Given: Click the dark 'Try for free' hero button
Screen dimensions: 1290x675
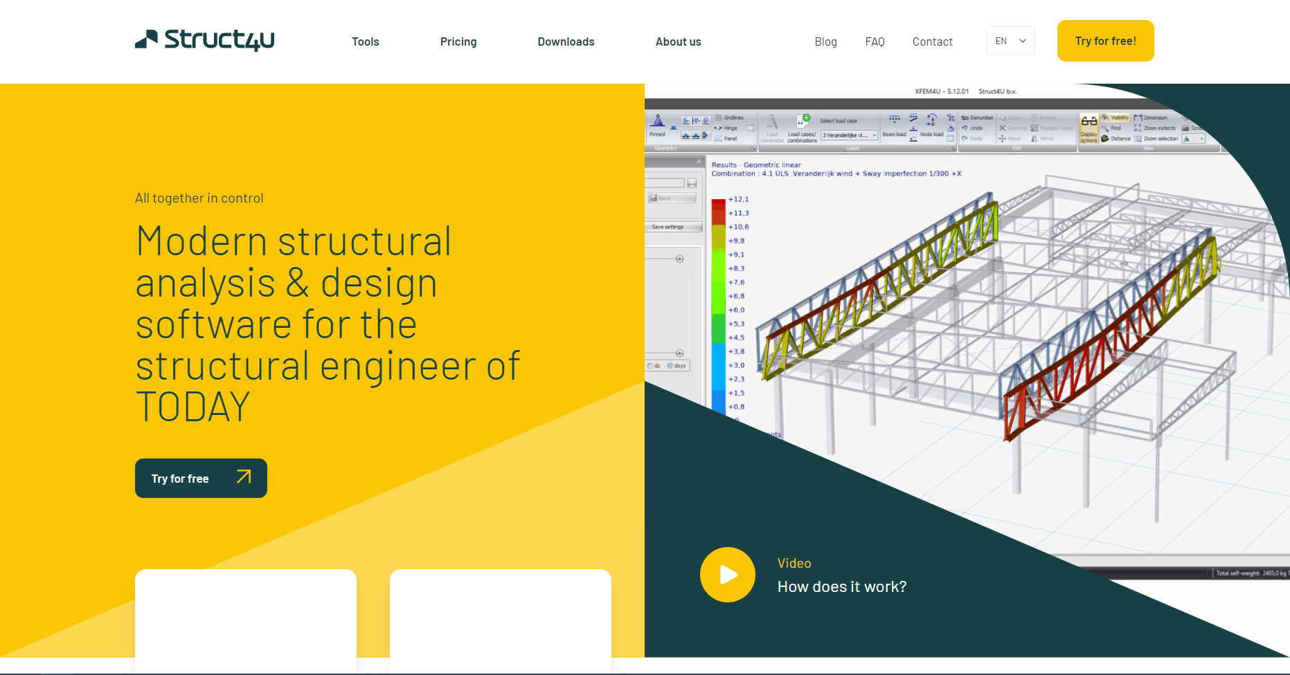Looking at the screenshot, I should (201, 478).
